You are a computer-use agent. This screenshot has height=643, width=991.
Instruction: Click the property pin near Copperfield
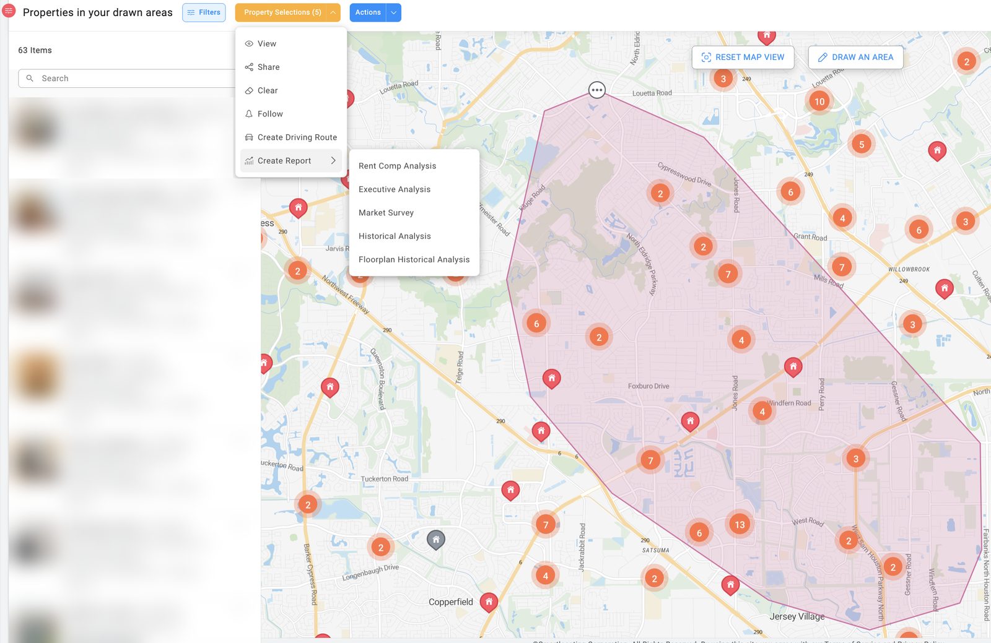click(489, 602)
